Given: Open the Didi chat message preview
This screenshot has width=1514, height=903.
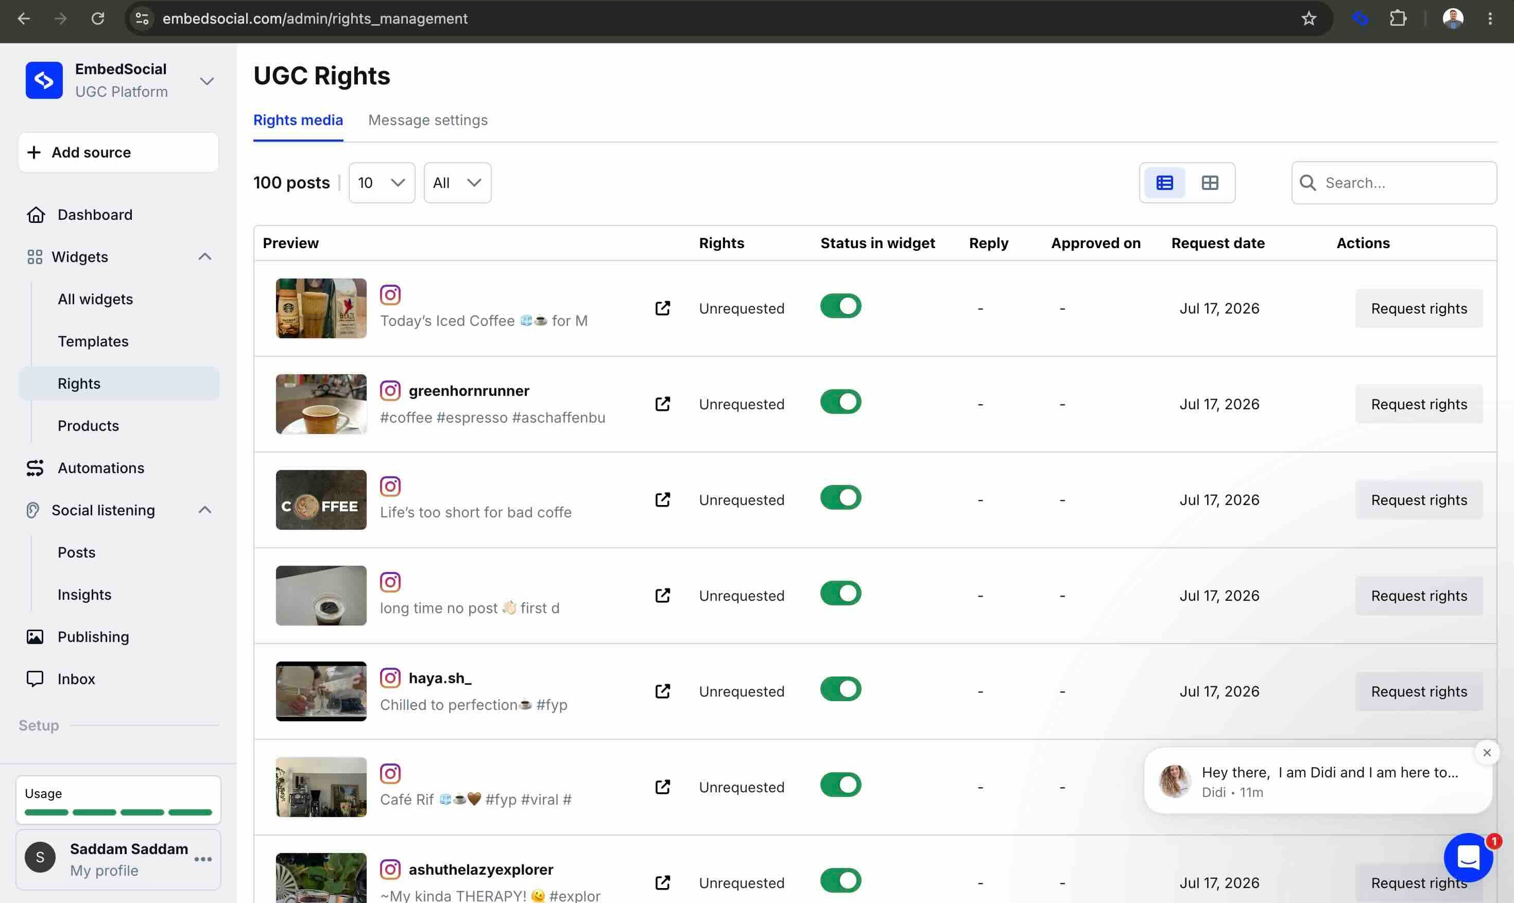Looking at the screenshot, I should click(1317, 780).
